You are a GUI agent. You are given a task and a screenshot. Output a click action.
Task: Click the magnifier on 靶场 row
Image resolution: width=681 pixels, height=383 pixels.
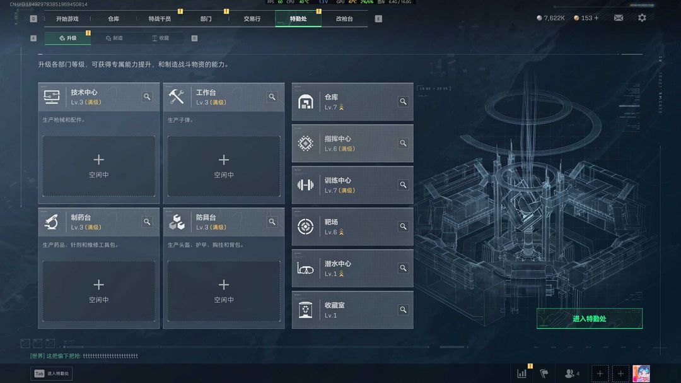tap(403, 227)
